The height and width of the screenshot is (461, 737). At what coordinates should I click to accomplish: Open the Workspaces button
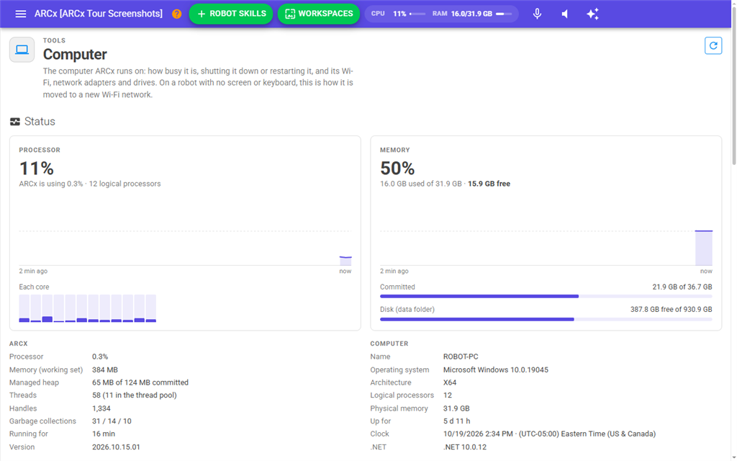click(319, 14)
